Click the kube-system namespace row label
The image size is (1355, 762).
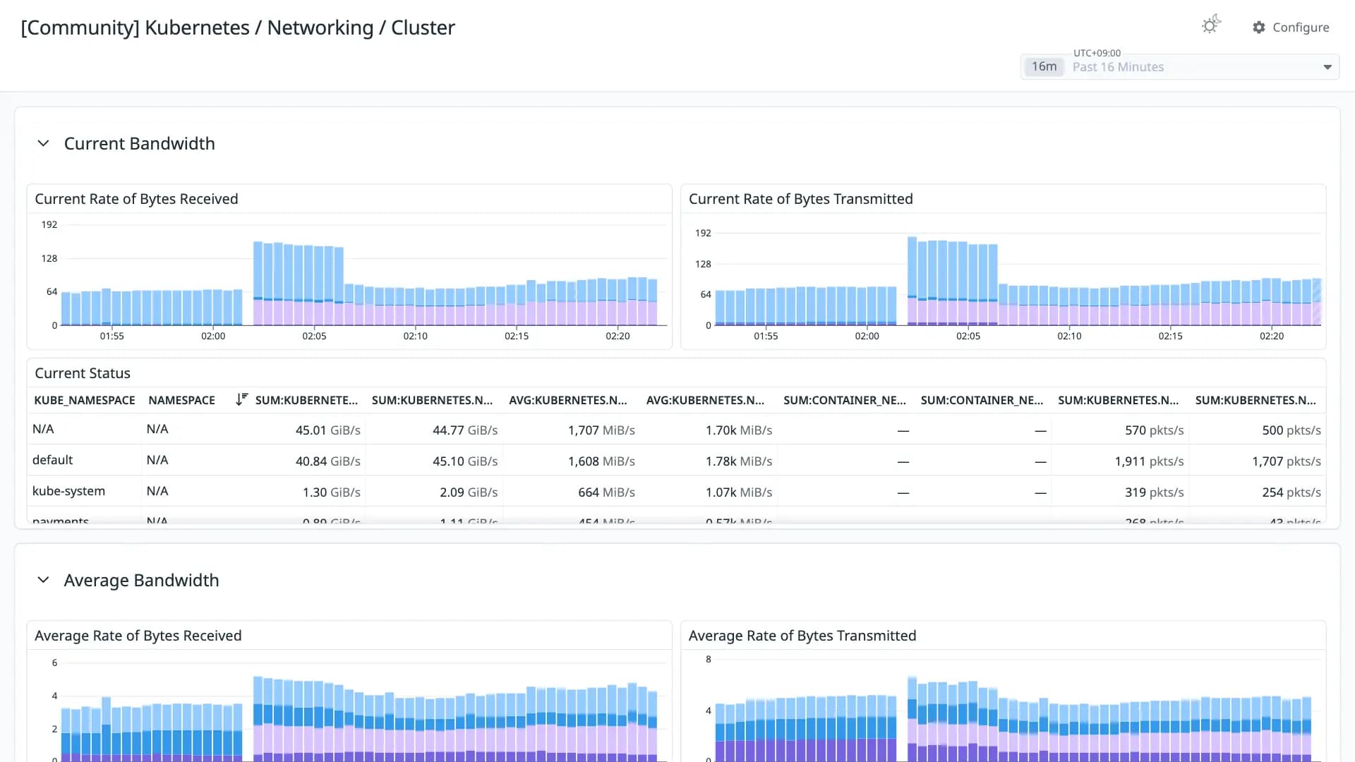68,491
